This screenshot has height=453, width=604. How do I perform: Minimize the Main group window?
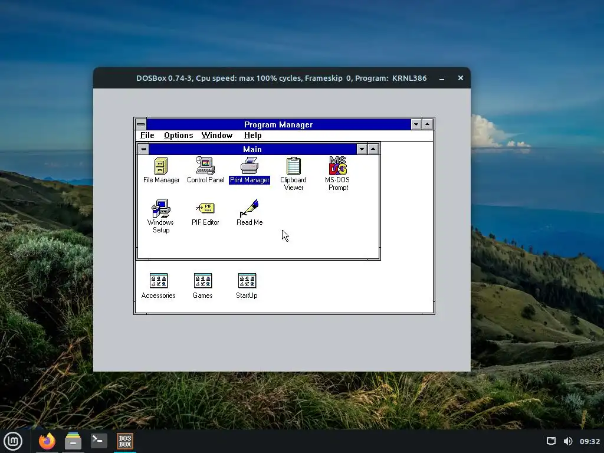pyautogui.click(x=362, y=149)
